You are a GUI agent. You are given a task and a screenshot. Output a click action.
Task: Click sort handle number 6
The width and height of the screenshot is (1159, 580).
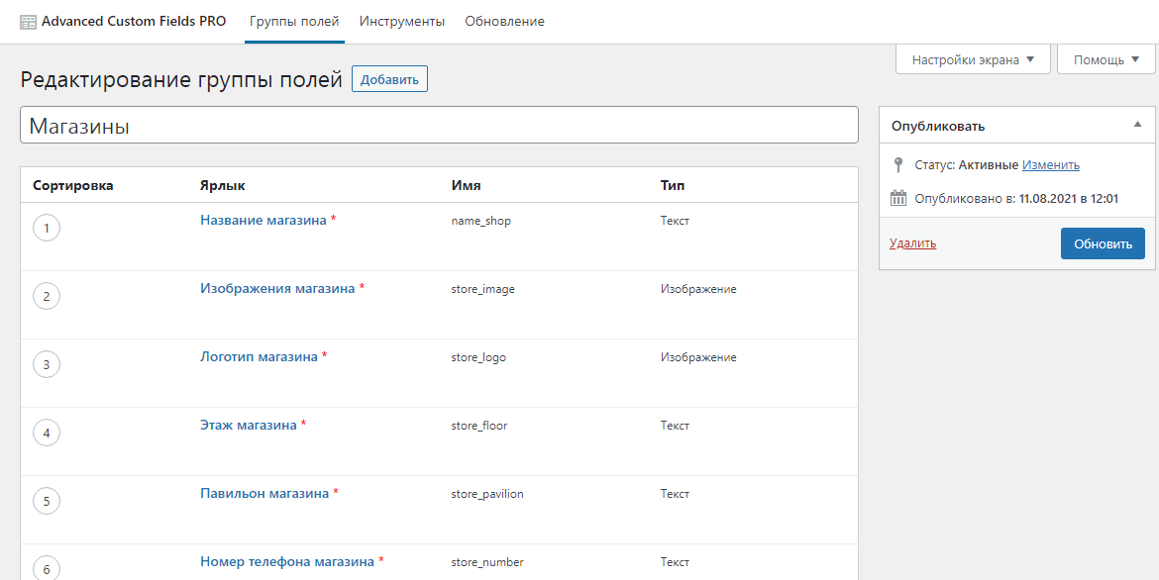pos(47,569)
